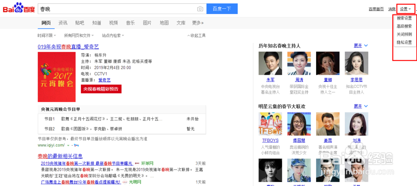This screenshot has width=417, height=186.
Task: Open dropdown arrow next to iqiyi URL
Action: 68,145
